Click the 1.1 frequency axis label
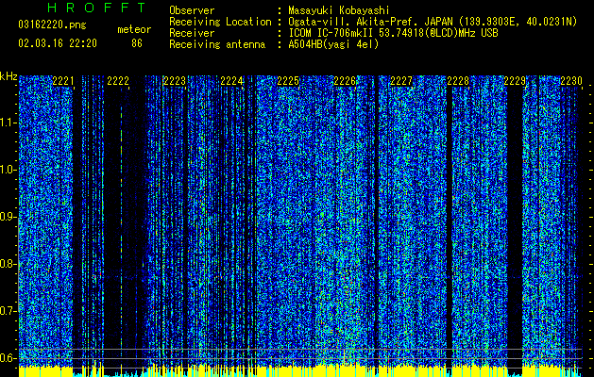This screenshot has width=594, height=377. click(8, 123)
